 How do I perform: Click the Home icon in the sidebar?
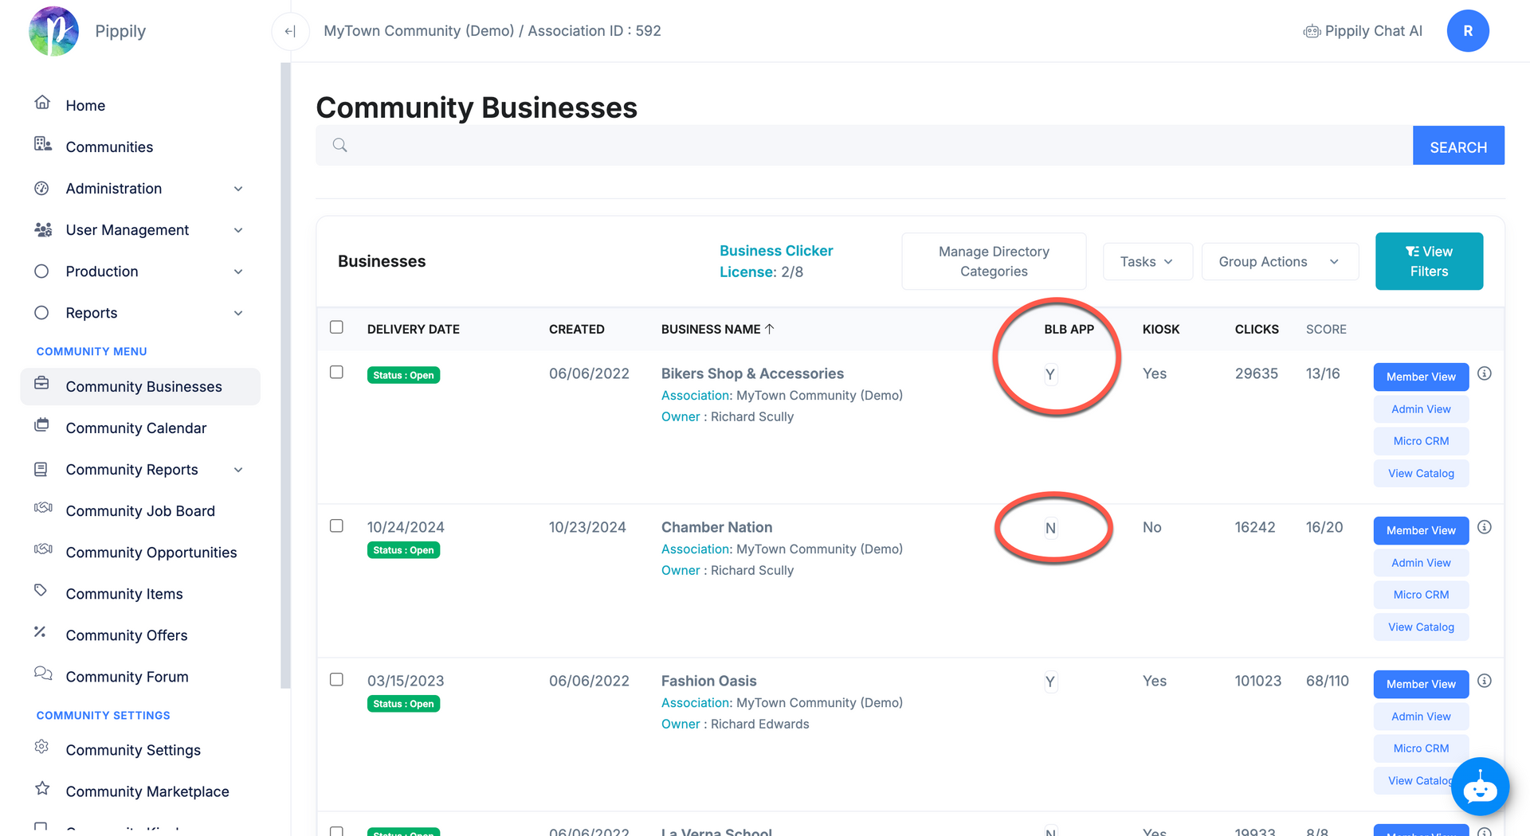point(43,103)
